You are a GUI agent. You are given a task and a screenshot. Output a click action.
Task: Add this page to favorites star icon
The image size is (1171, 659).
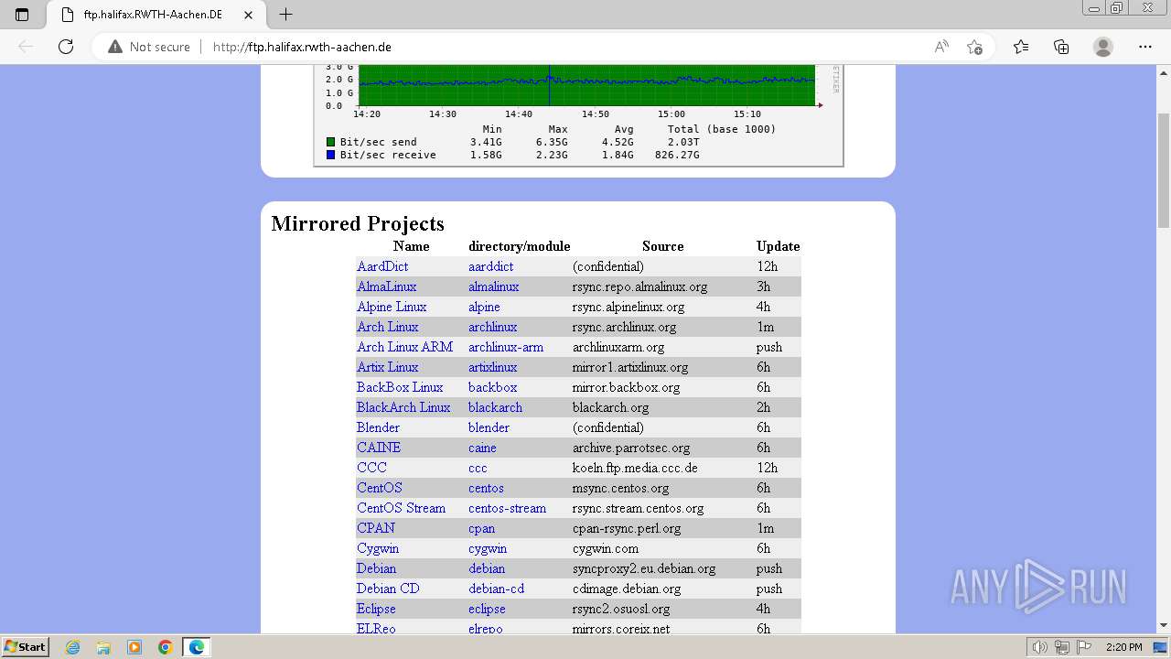point(974,47)
